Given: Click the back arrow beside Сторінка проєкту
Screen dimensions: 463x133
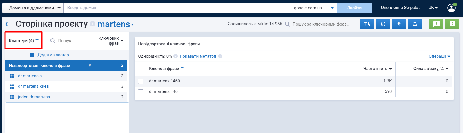Looking at the screenshot, I should click(8, 24).
